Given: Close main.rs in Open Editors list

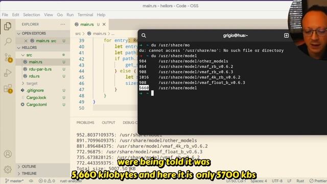Looking at the screenshot, I should pos(26,41).
